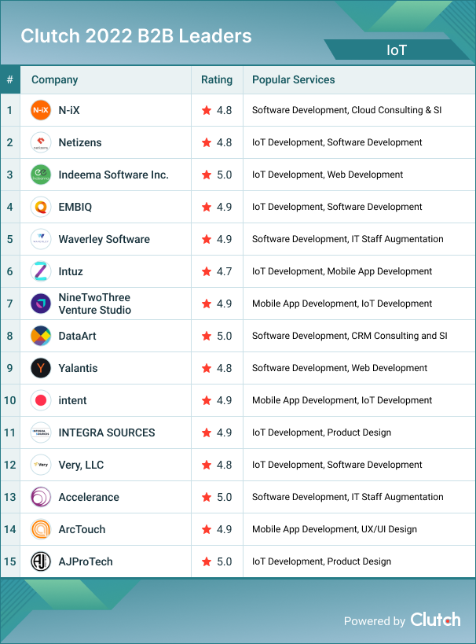This screenshot has width=476, height=644.
Task: Click the DataArt multicolor logo
Action: tap(41, 336)
